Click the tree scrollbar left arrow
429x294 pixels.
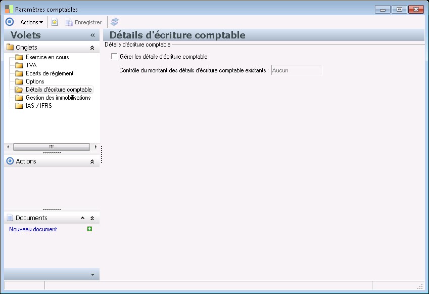tap(8, 147)
